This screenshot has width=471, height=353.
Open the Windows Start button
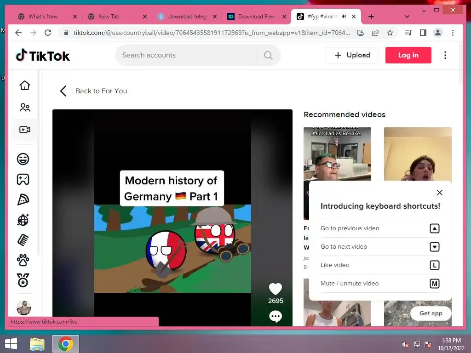[x=11, y=344]
